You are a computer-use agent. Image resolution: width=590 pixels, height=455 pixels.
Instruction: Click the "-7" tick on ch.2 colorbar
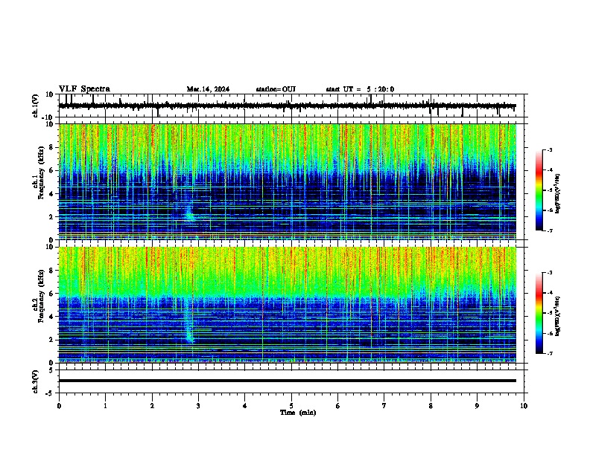pyautogui.click(x=549, y=354)
